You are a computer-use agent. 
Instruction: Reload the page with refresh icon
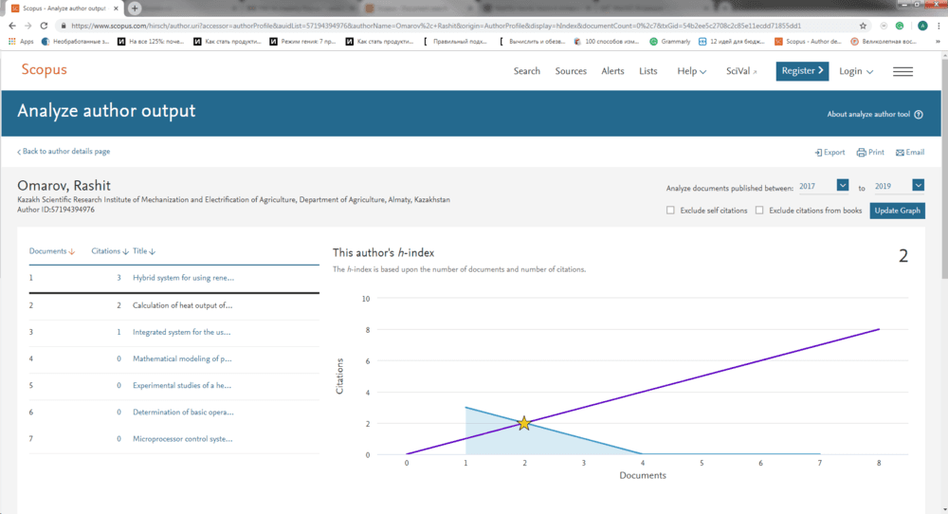tap(44, 26)
